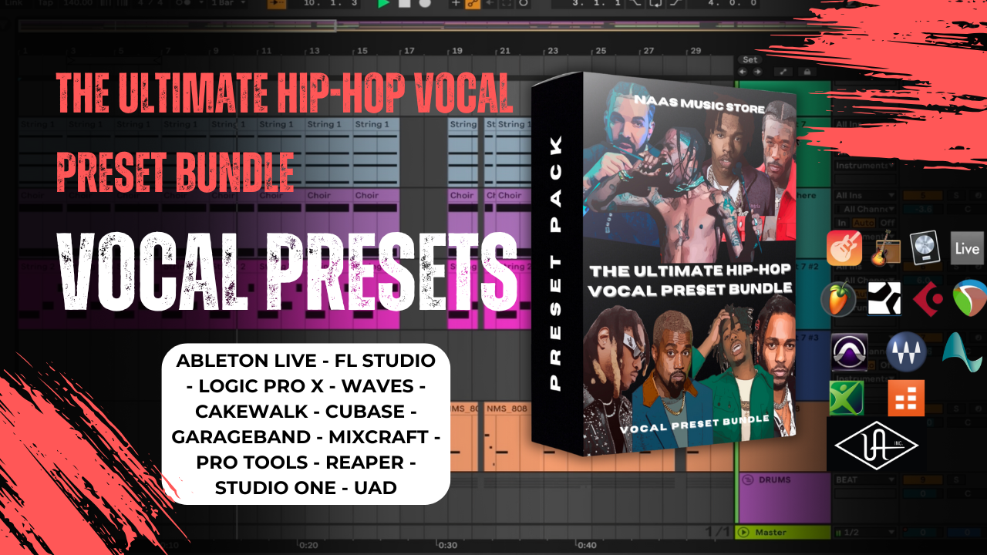Screen dimensions: 987x555
Task: Select the Pro Tools icon
Action: click(849, 353)
